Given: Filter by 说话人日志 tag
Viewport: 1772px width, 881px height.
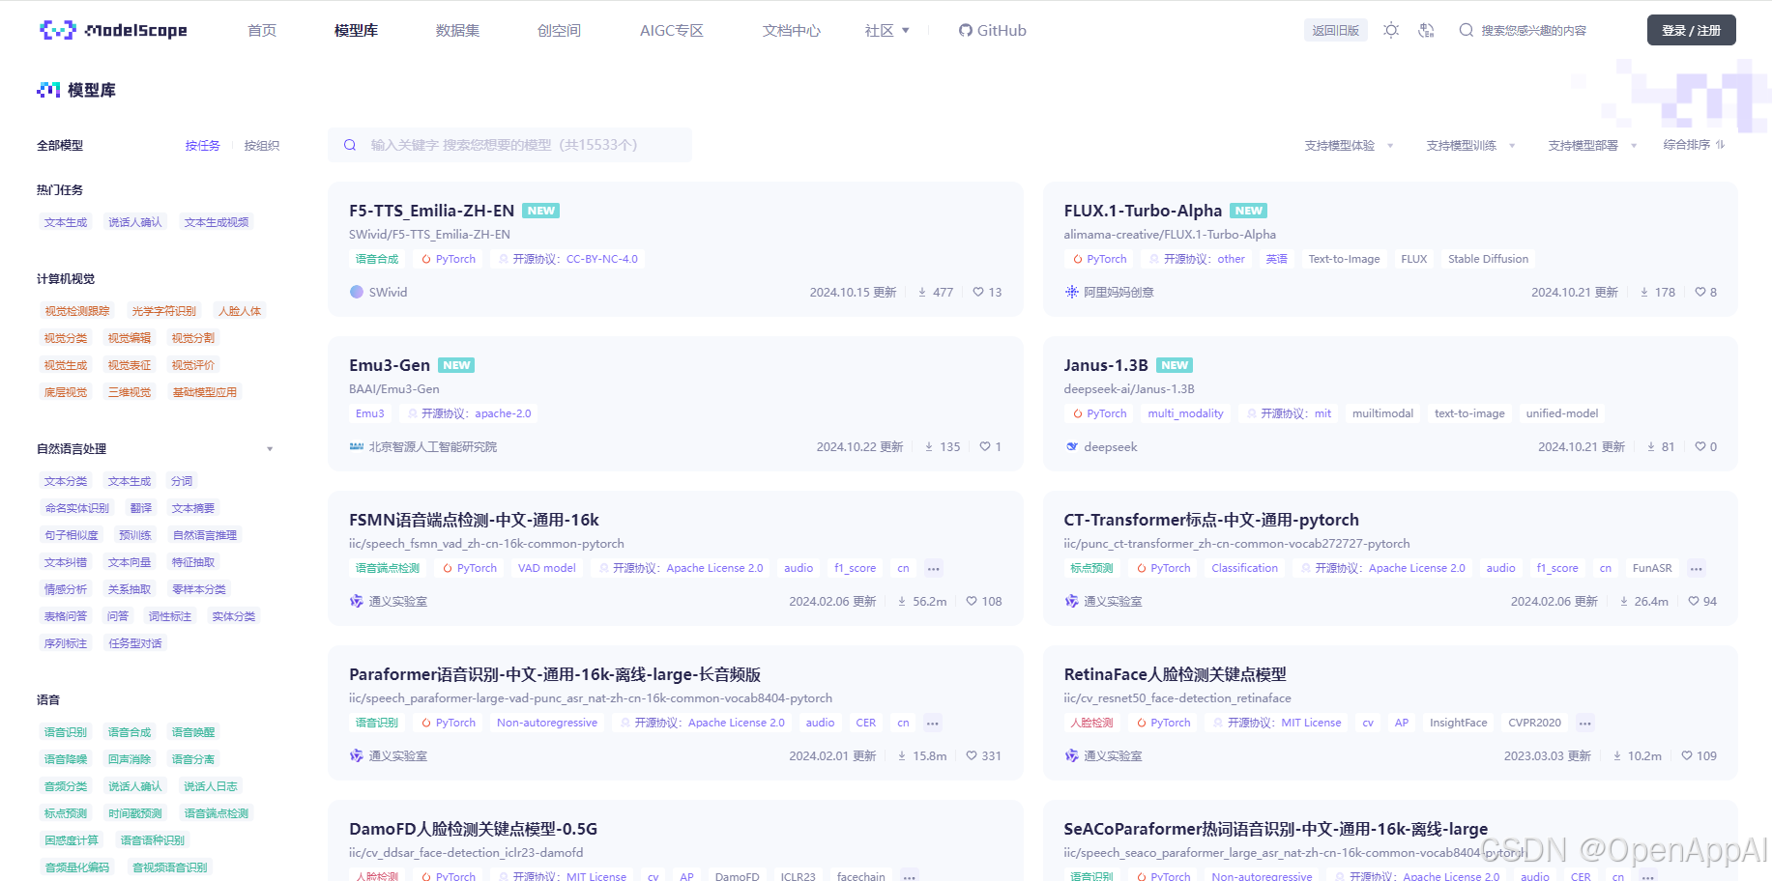Looking at the screenshot, I should pos(211,786).
